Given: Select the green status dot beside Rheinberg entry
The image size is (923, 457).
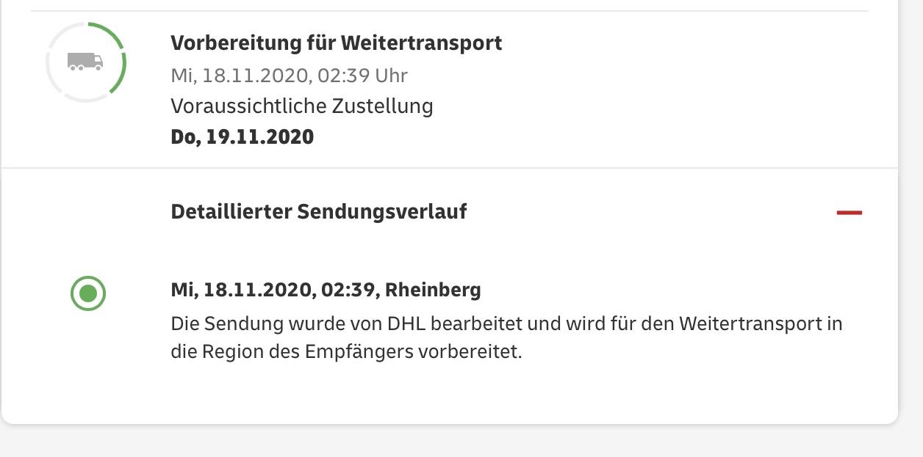Looking at the screenshot, I should pos(88,293).
